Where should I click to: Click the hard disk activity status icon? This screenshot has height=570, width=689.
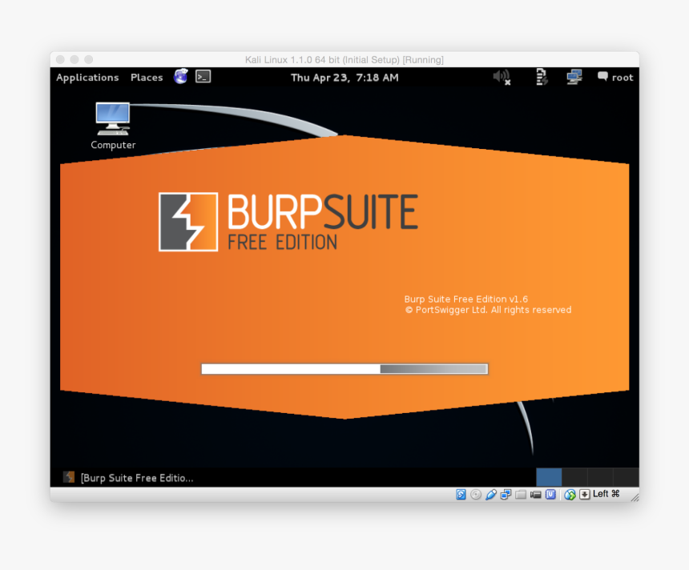461,495
